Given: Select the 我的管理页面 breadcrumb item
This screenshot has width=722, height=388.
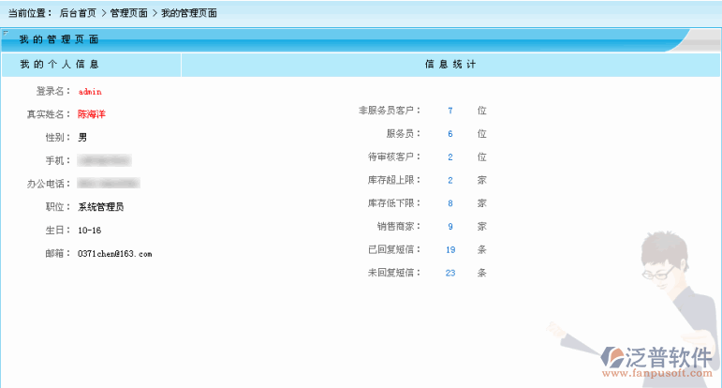Looking at the screenshot, I should point(189,13).
